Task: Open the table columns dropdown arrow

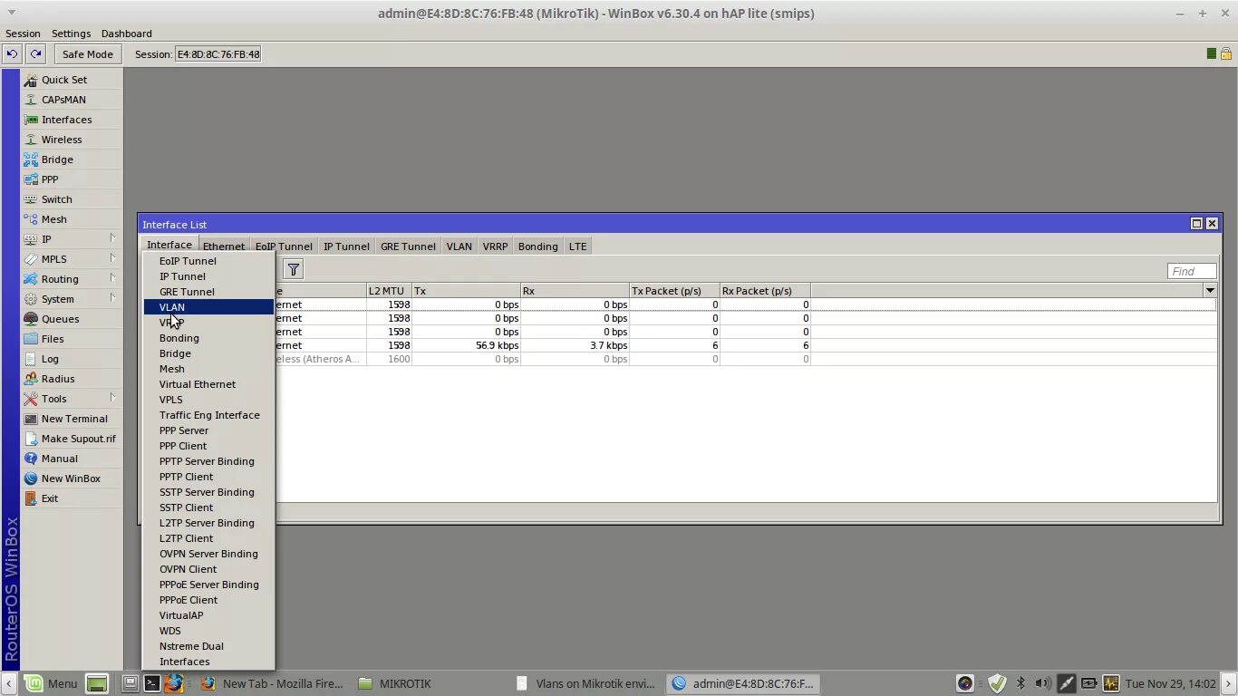Action: (1210, 291)
